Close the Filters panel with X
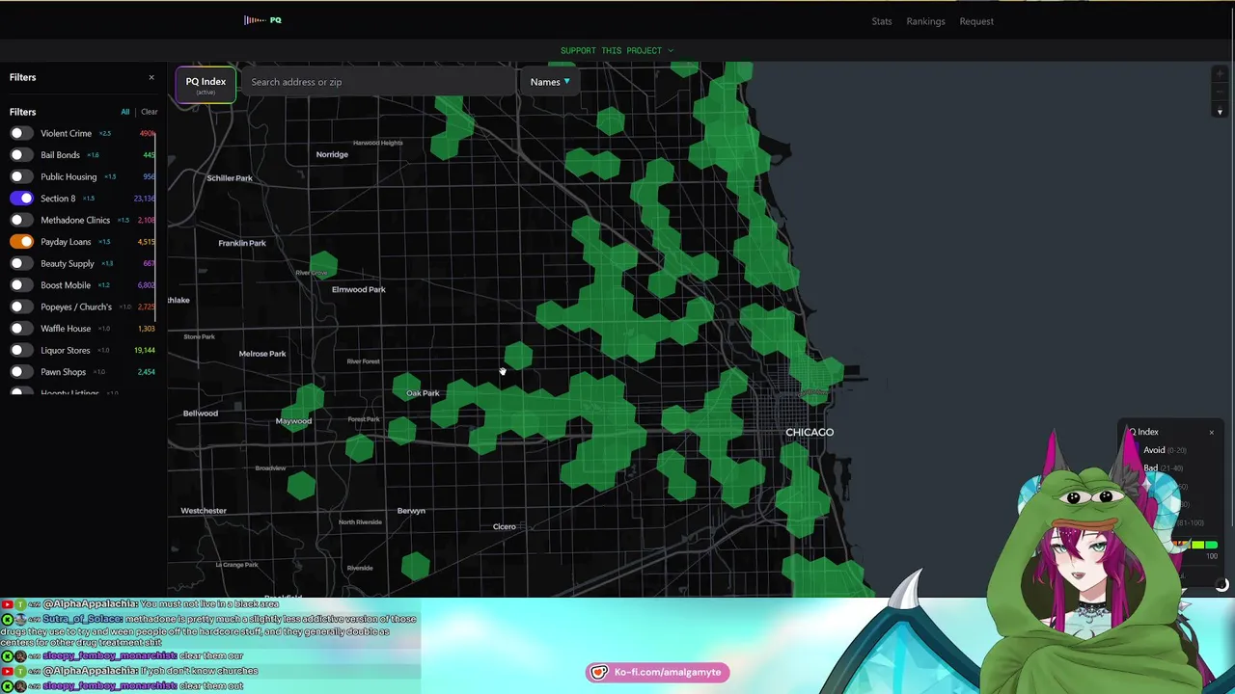The height and width of the screenshot is (694, 1235). pyautogui.click(x=151, y=77)
